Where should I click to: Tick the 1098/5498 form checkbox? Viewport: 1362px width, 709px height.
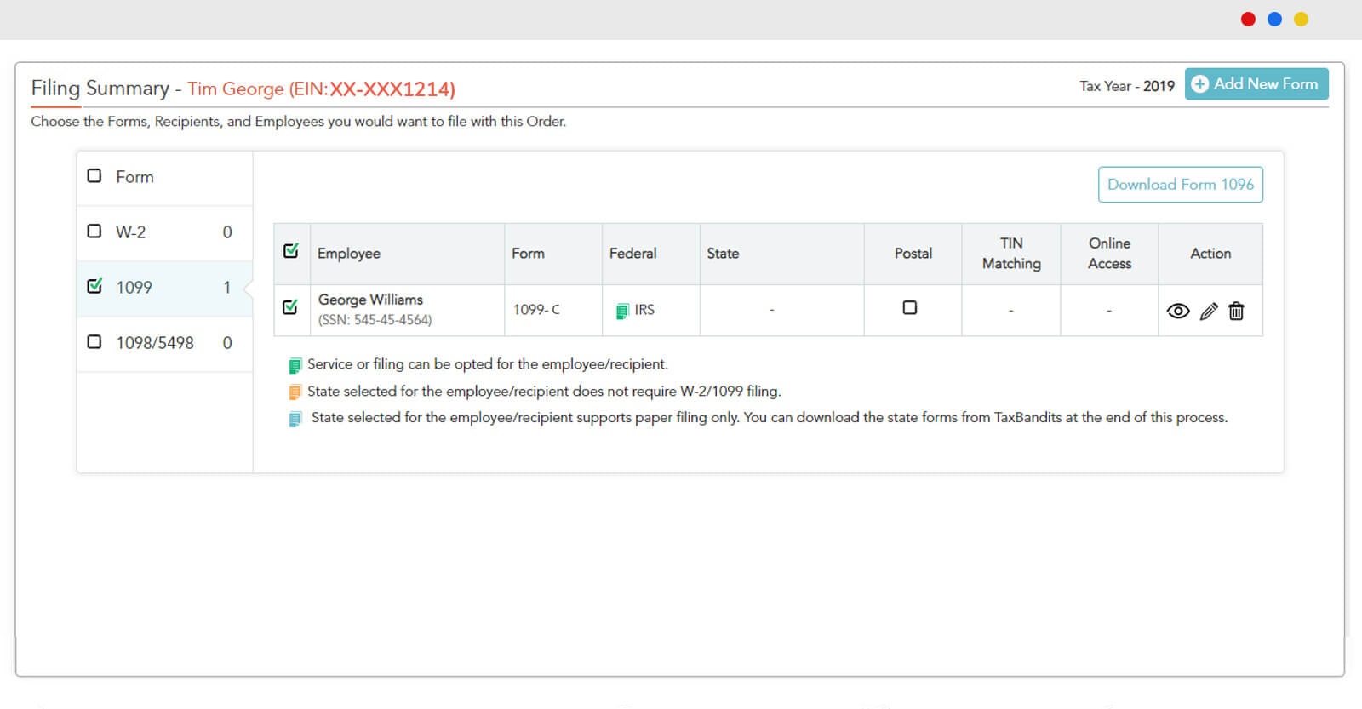[x=94, y=342]
